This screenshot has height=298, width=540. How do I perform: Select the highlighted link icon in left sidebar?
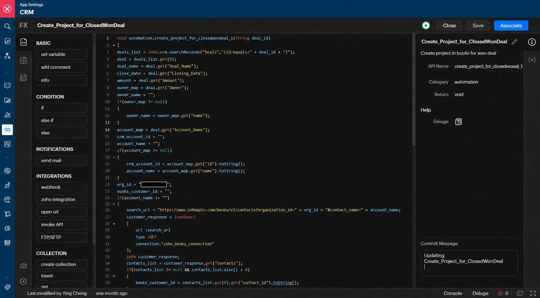[7, 130]
